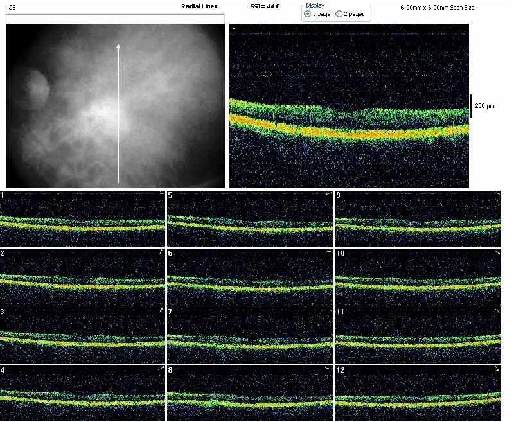Open radial scan thumbnail number 6
The height and width of the screenshot is (422, 514).
pos(250,277)
